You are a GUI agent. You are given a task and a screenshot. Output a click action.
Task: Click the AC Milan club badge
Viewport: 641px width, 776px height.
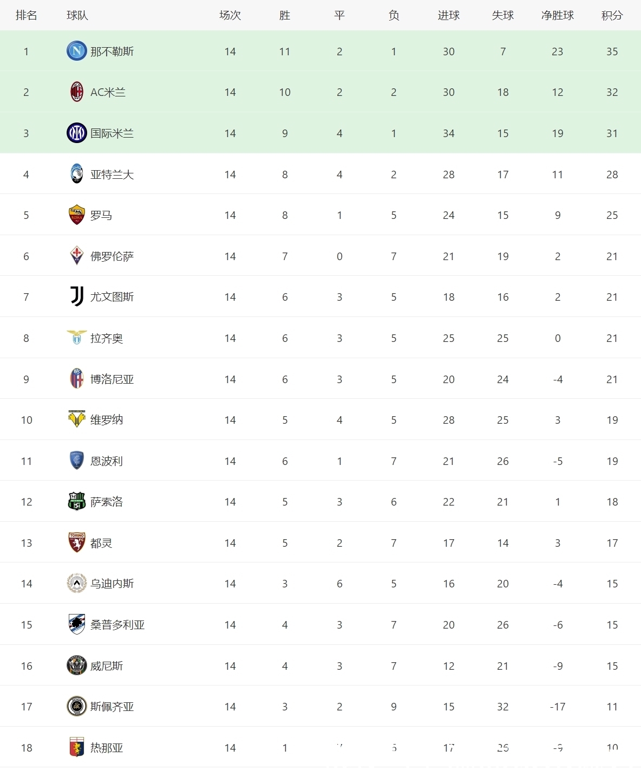pyautogui.click(x=77, y=92)
